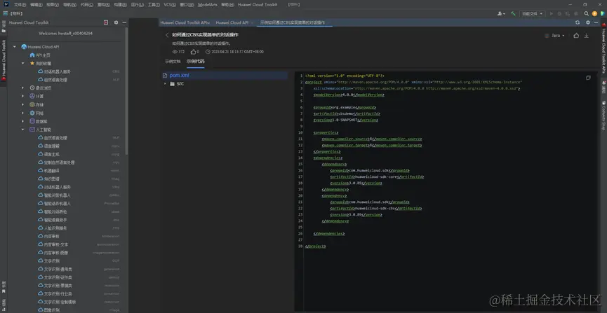
Task: Click the star icon of 我的收藏
Action: pos(32,63)
